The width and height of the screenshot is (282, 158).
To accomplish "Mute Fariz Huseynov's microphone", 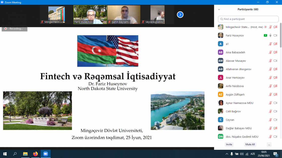I will [x=270, y=35].
